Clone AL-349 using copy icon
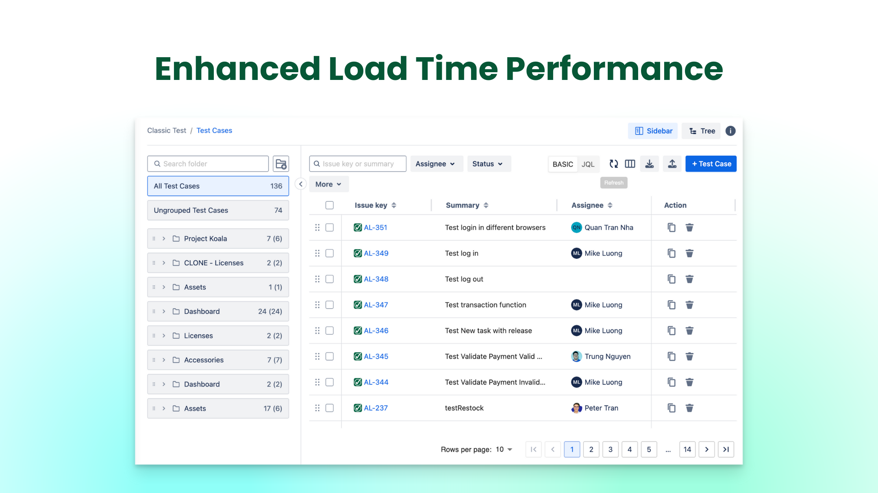This screenshot has width=878, height=493. pos(672,253)
